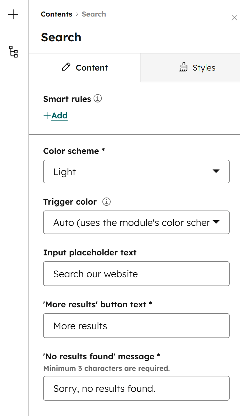The image size is (240, 416).
Task: Click the info icon beside Trigger color
Action: (x=106, y=202)
